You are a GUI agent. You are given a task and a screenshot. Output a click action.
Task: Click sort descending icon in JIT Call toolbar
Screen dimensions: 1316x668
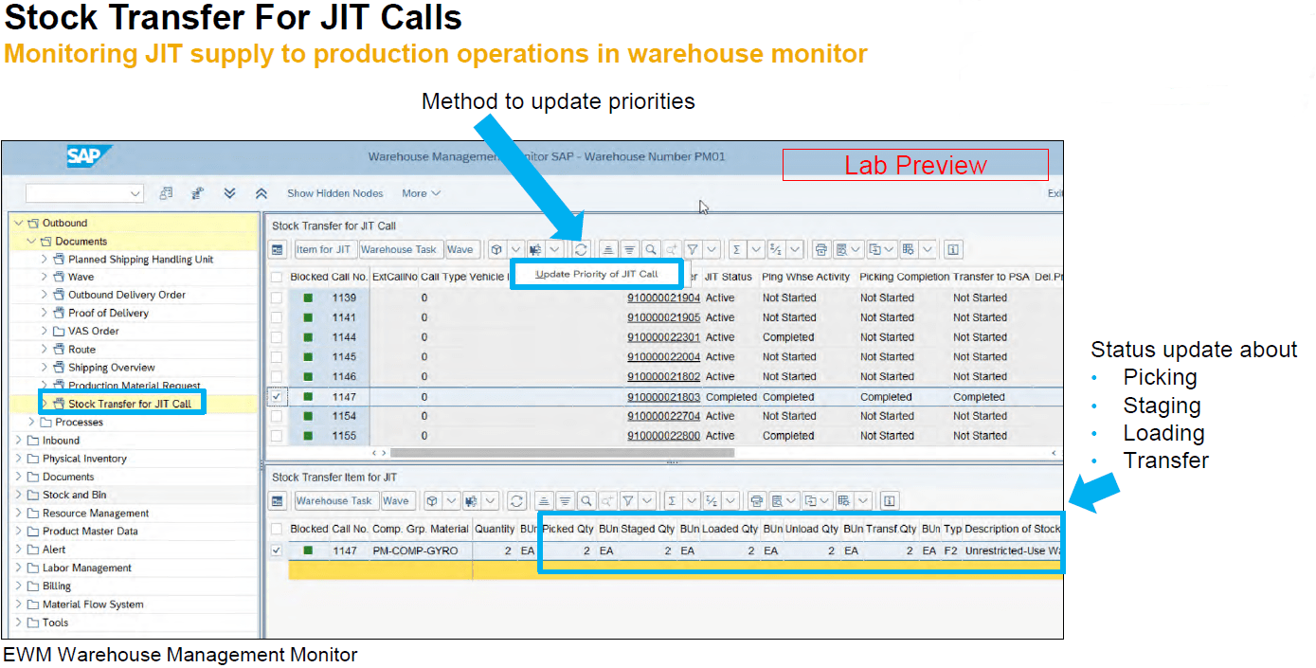629,249
